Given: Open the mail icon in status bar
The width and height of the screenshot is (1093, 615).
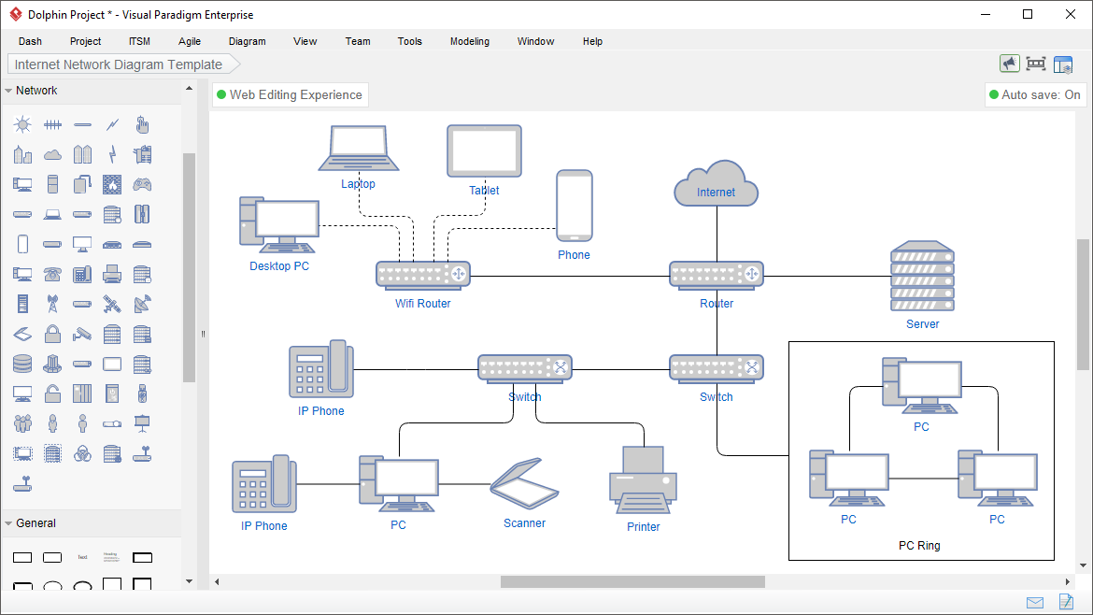Looking at the screenshot, I should point(1035,602).
